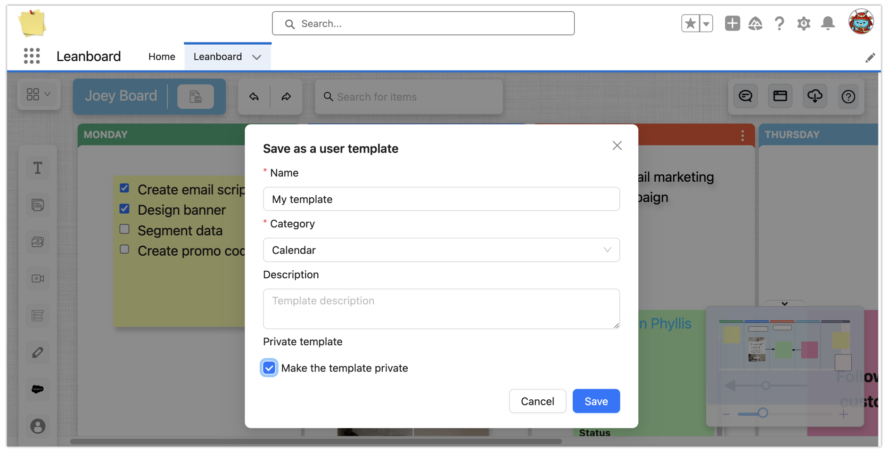Toggle the Segment data checkbox
The width and height of the screenshot is (889, 453).
[124, 229]
